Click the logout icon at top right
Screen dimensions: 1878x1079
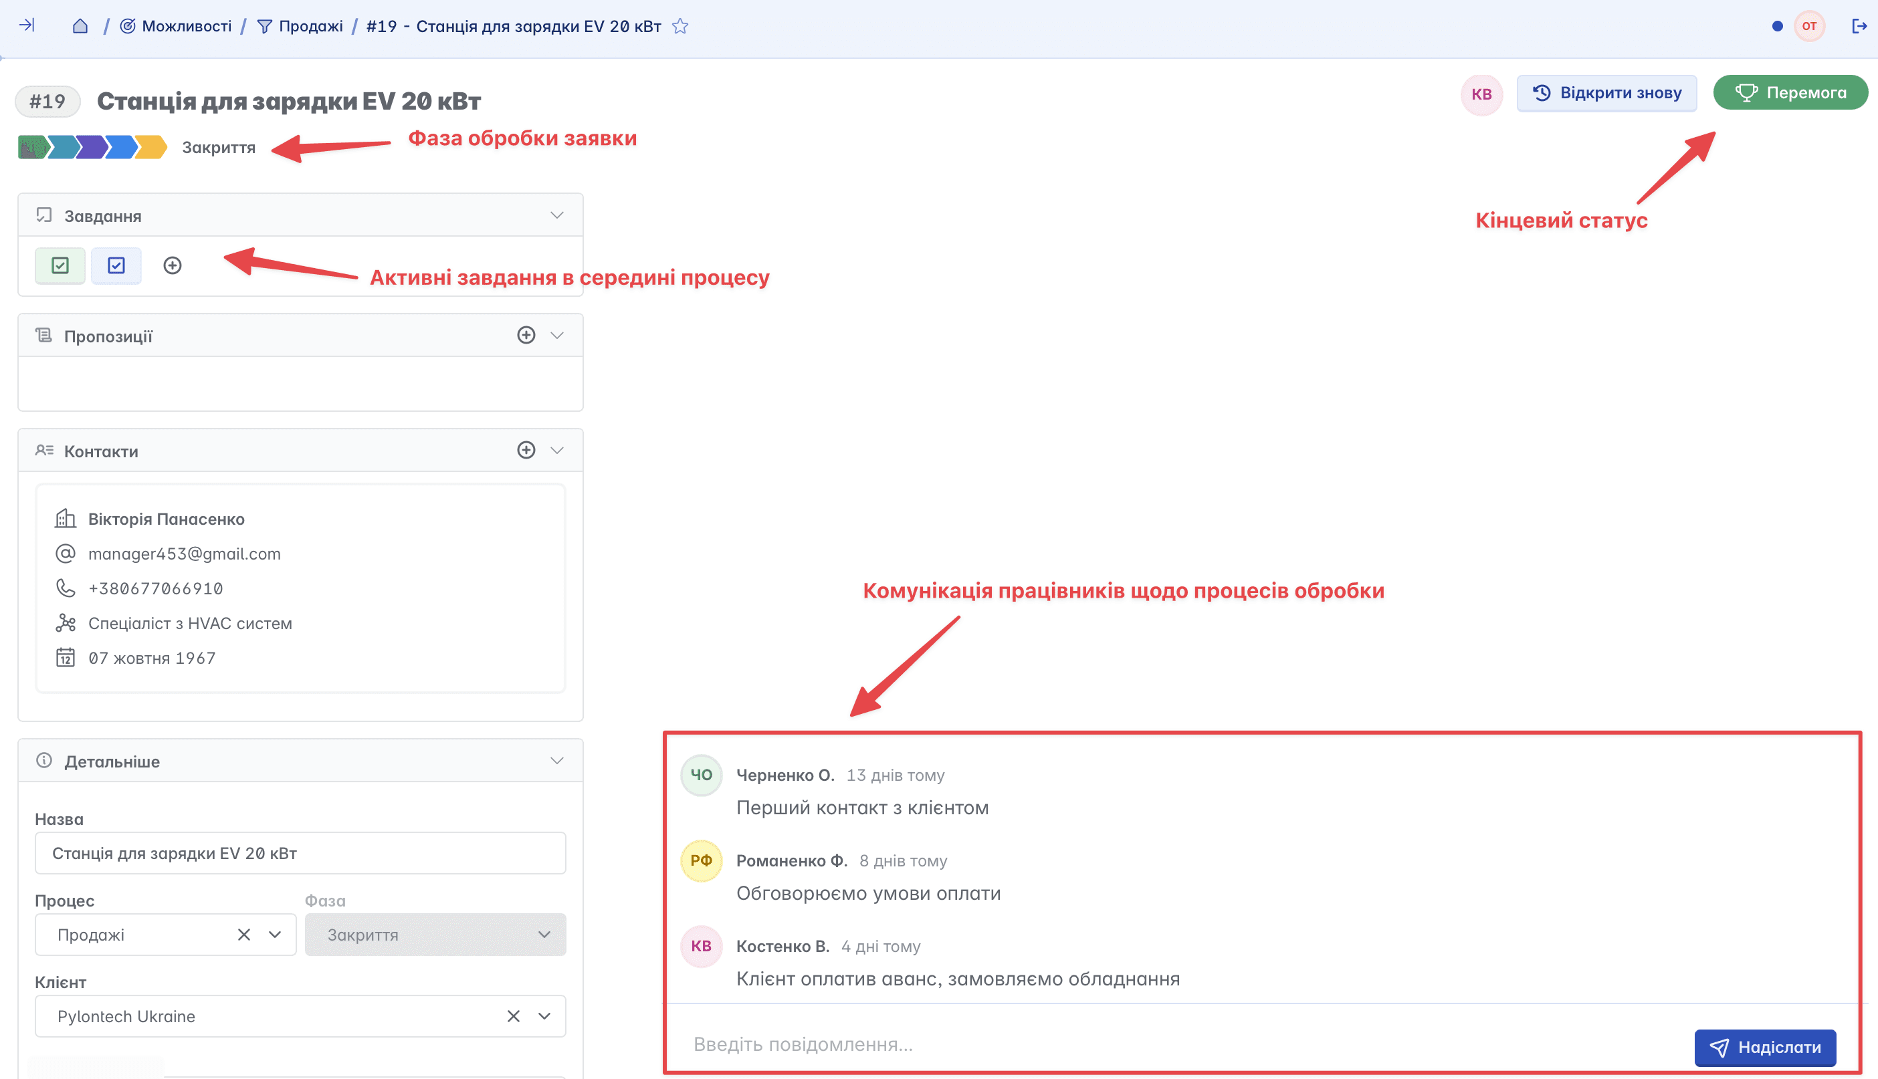1859,26
